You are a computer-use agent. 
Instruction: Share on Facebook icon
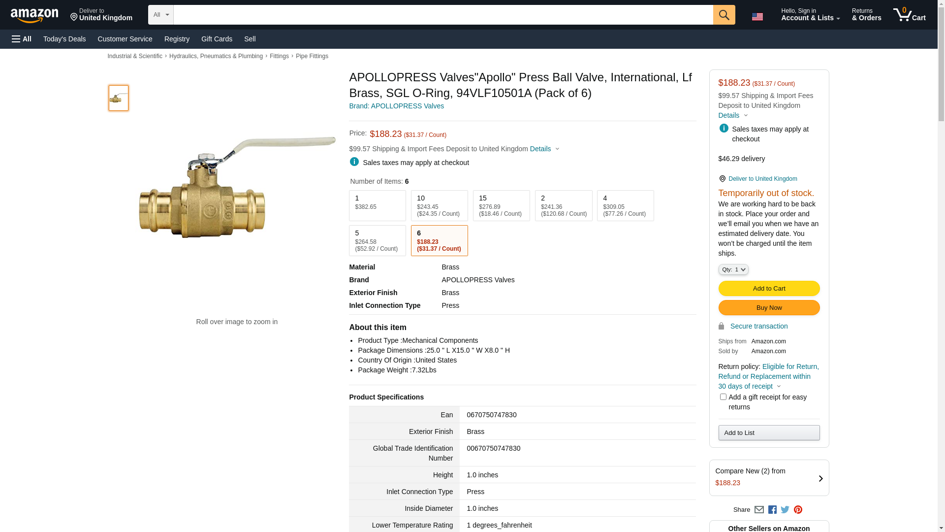coord(772,510)
